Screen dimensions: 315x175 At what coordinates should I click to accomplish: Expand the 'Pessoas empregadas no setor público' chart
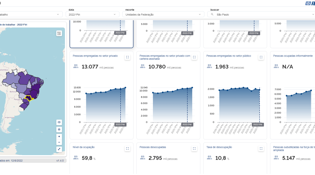click(261, 57)
